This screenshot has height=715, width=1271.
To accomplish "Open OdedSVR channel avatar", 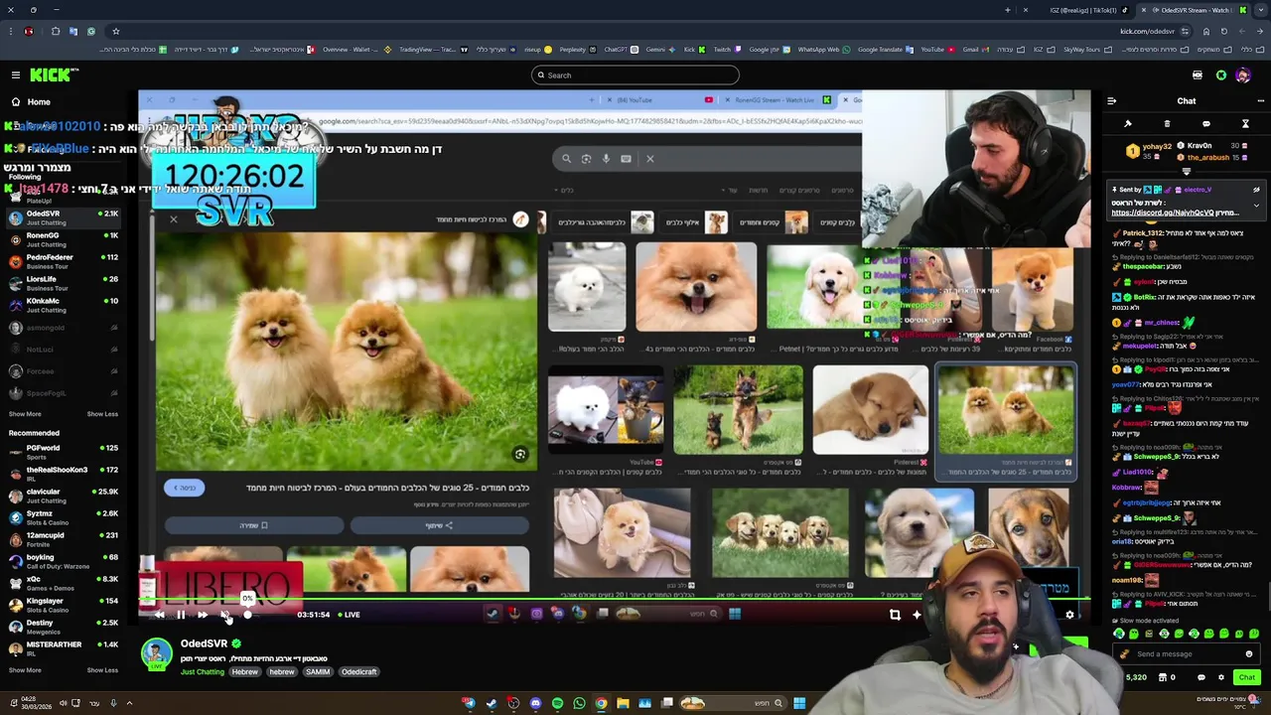I will pyautogui.click(x=156, y=654).
